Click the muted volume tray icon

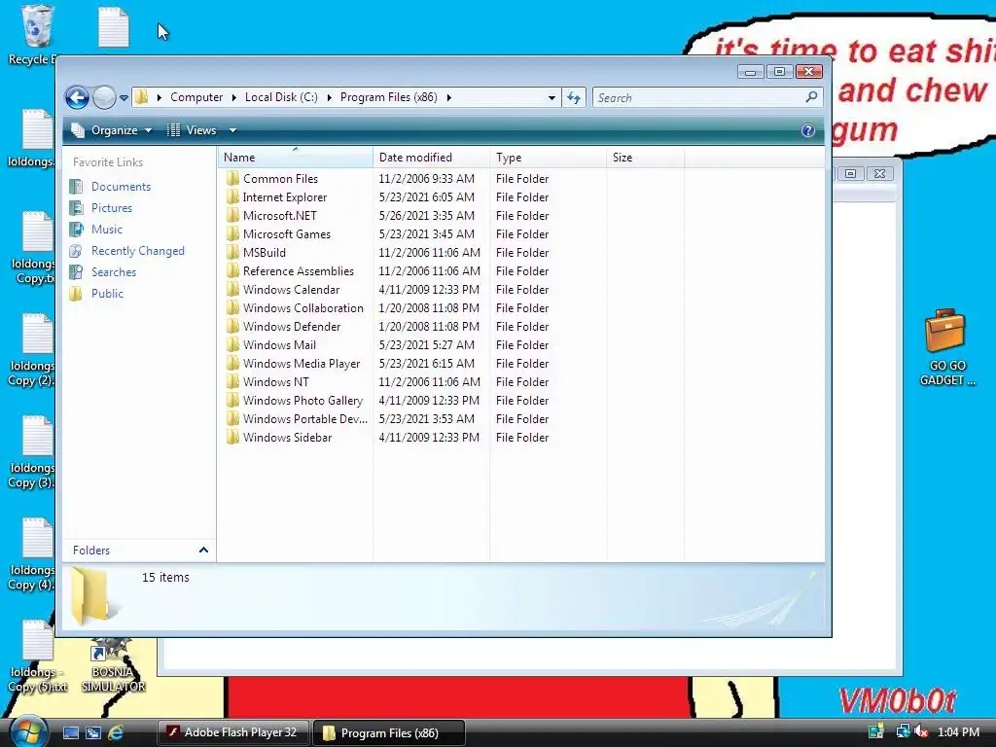tap(921, 731)
